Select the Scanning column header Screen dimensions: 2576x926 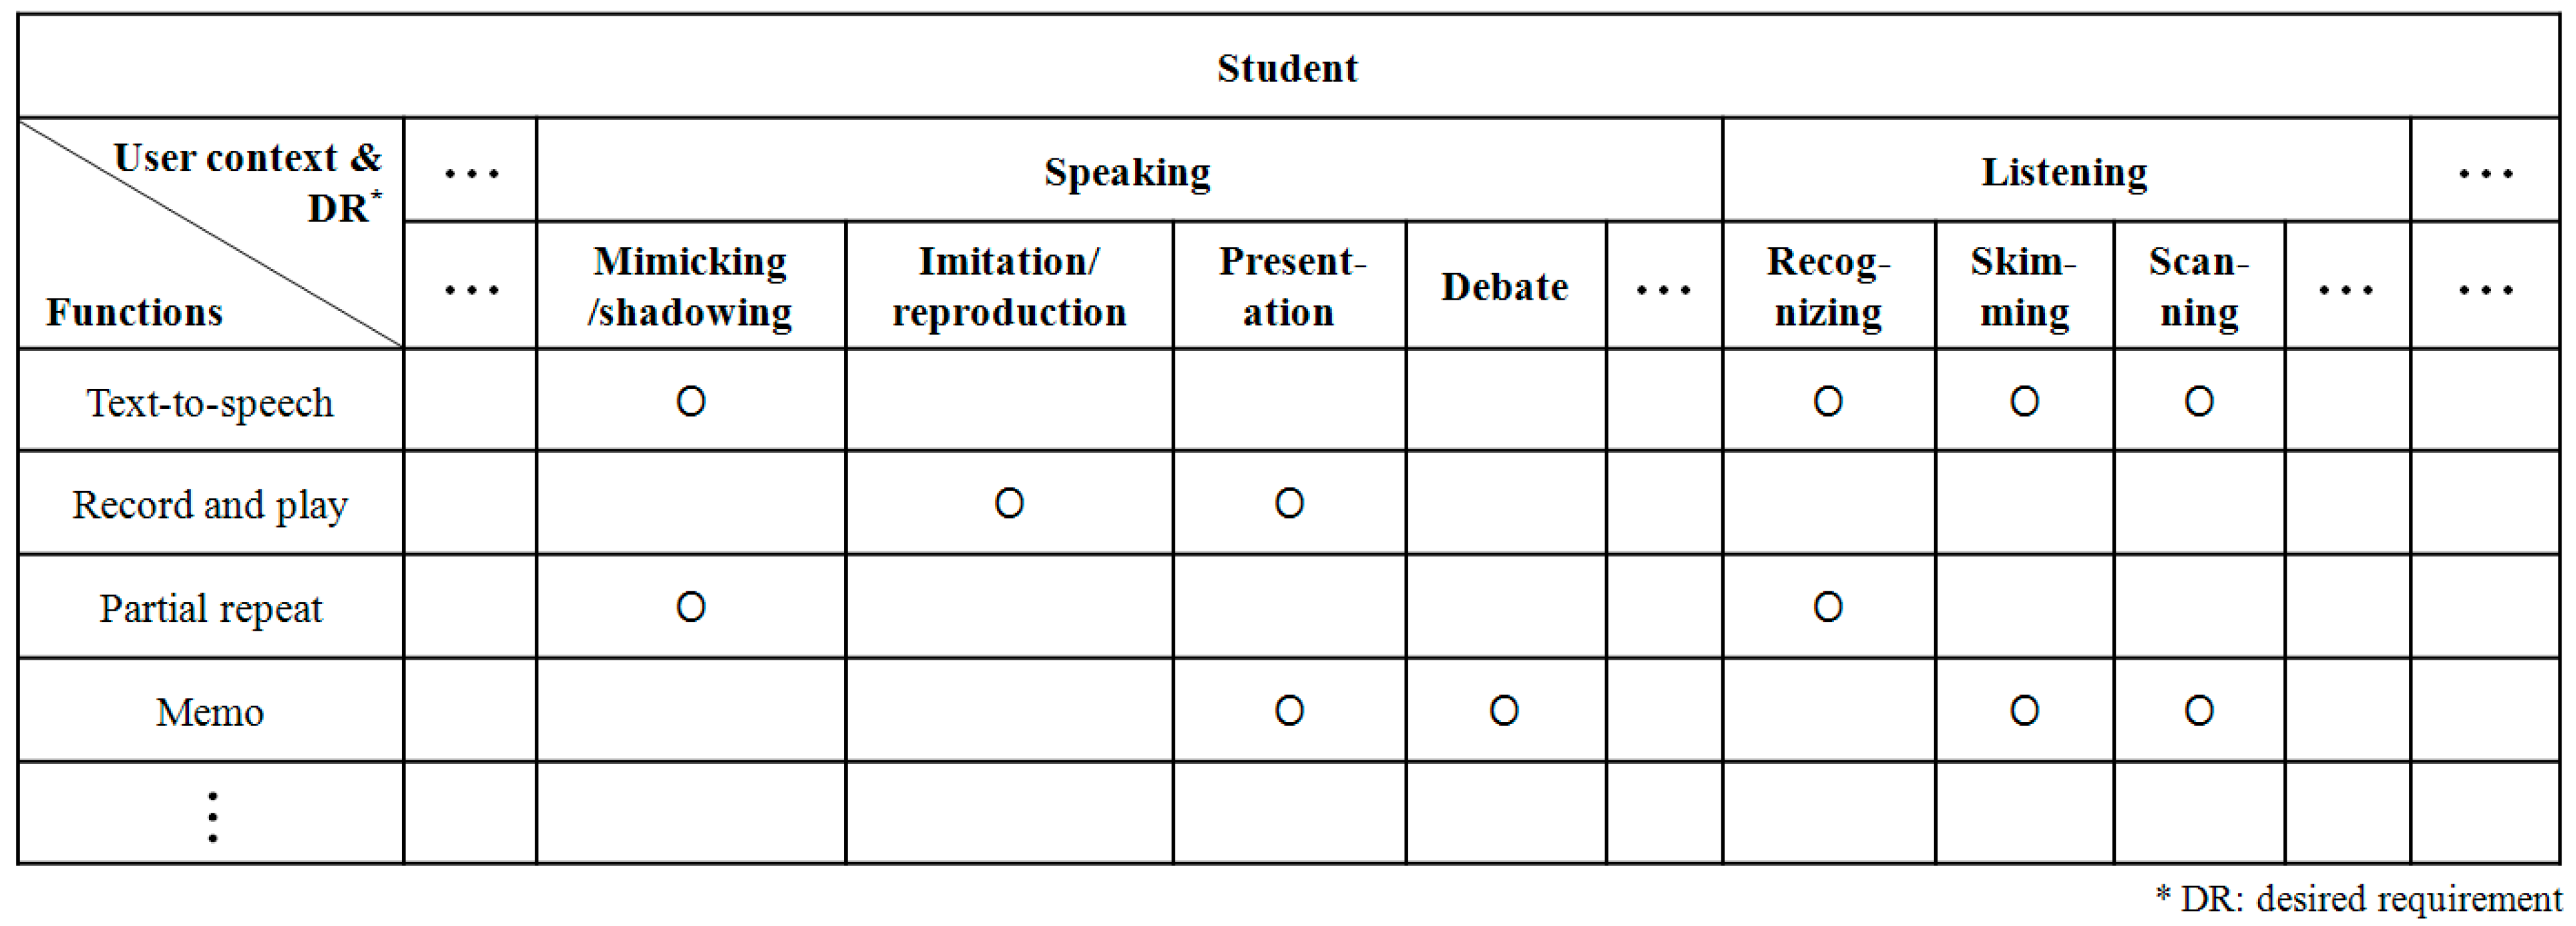pos(2198,287)
